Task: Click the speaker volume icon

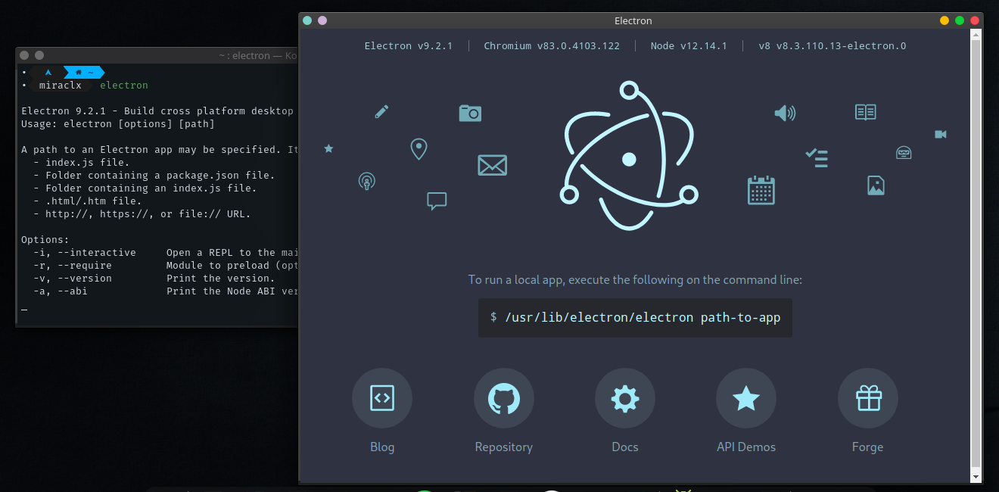Action: [785, 114]
